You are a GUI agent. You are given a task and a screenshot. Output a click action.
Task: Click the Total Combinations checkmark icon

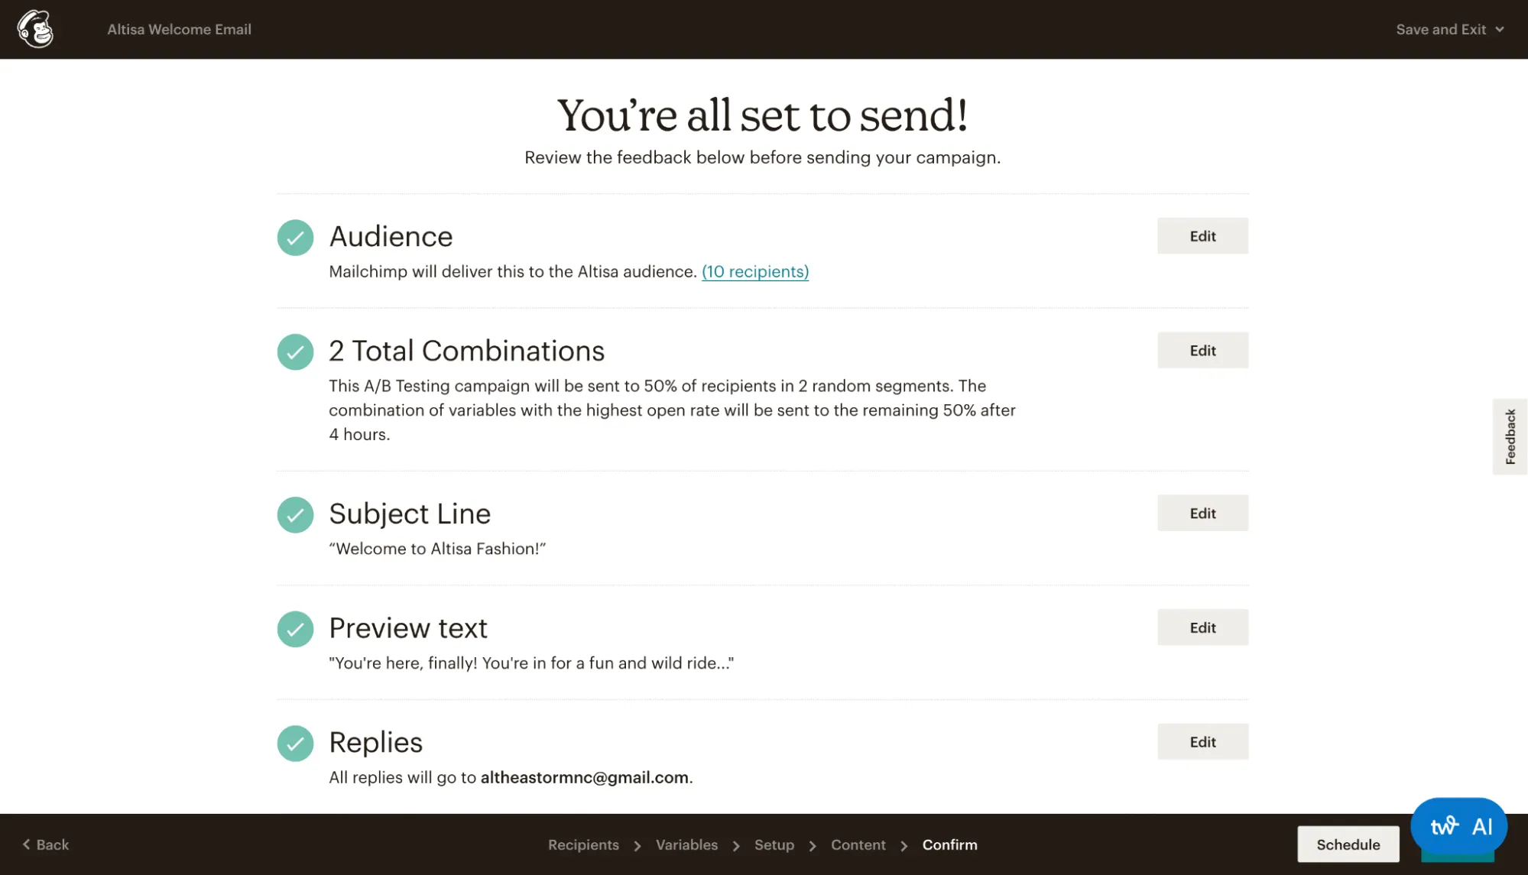(x=295, y=352)
